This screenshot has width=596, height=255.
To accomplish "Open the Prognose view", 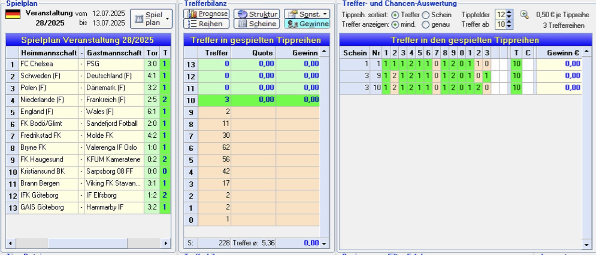I will click(207, 14).
